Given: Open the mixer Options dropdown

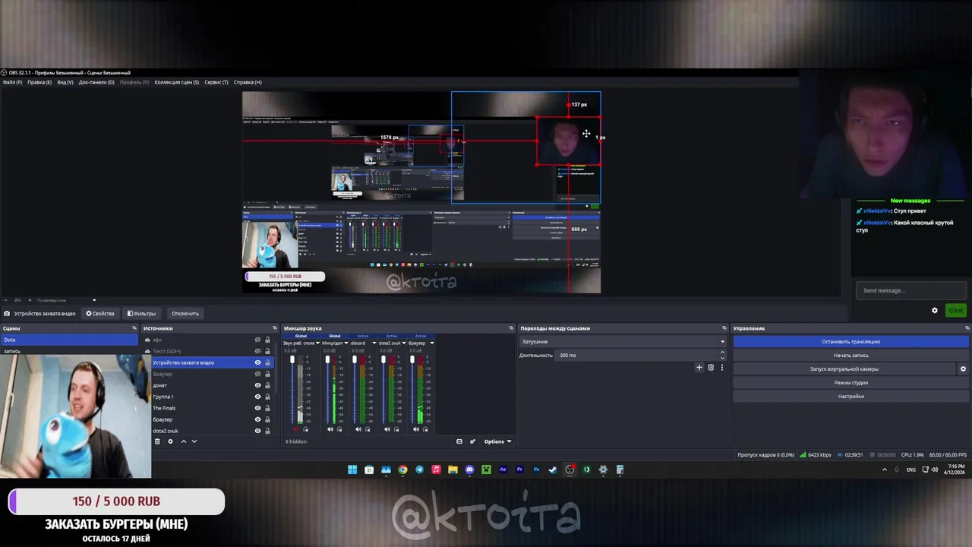Looking at the screenshot, I should [x=497, y=441].
